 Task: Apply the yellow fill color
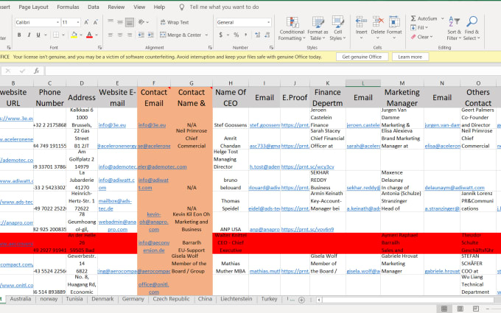pos(74,35)
